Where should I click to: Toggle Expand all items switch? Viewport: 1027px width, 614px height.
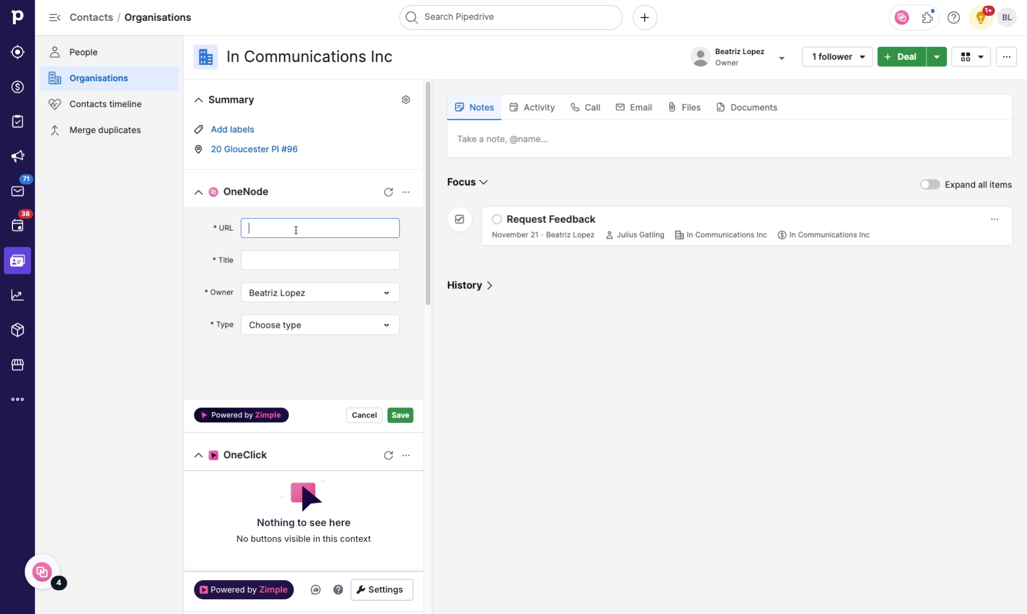[x=930, y=185]
